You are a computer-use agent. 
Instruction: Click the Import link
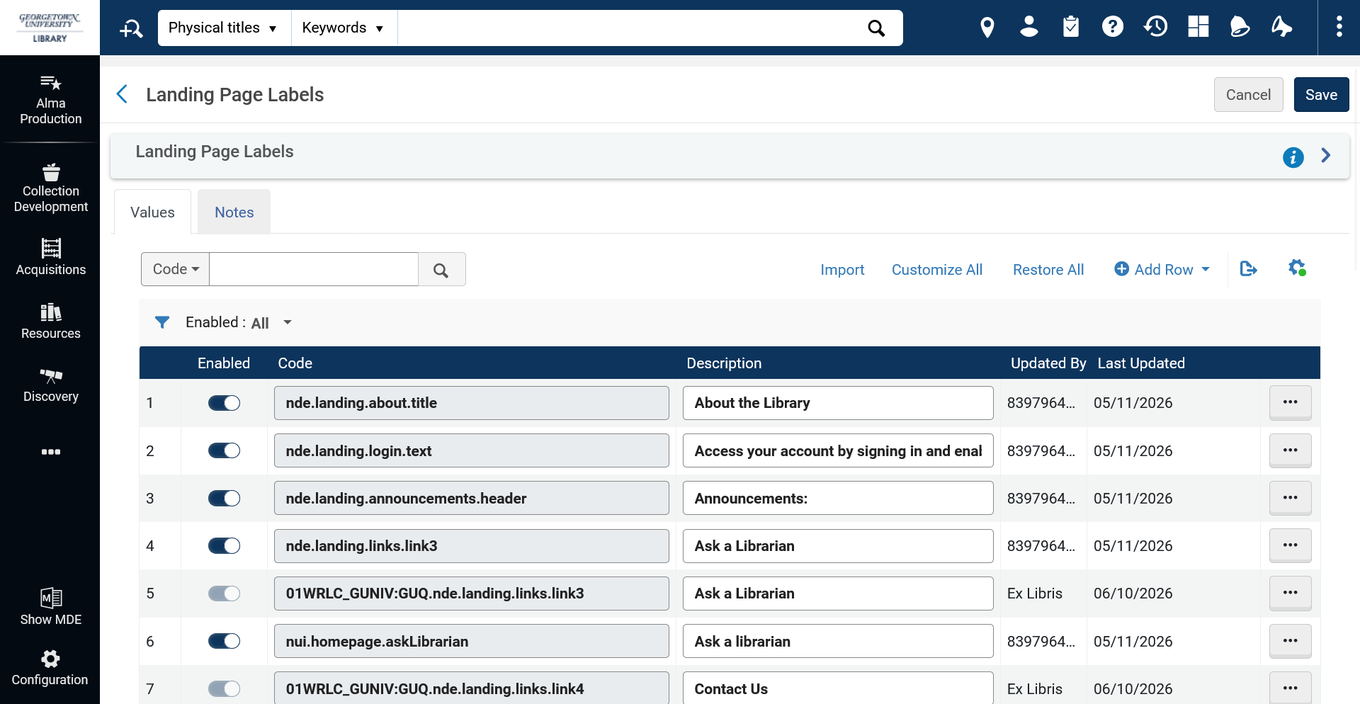click(x=842, y=269)
